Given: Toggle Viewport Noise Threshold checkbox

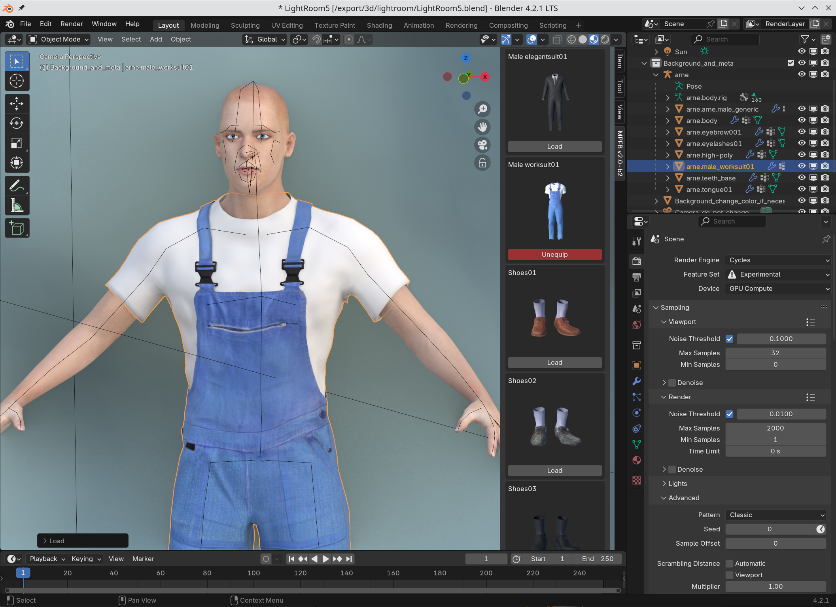Looking at the screenshot, I should click(730, 339).
